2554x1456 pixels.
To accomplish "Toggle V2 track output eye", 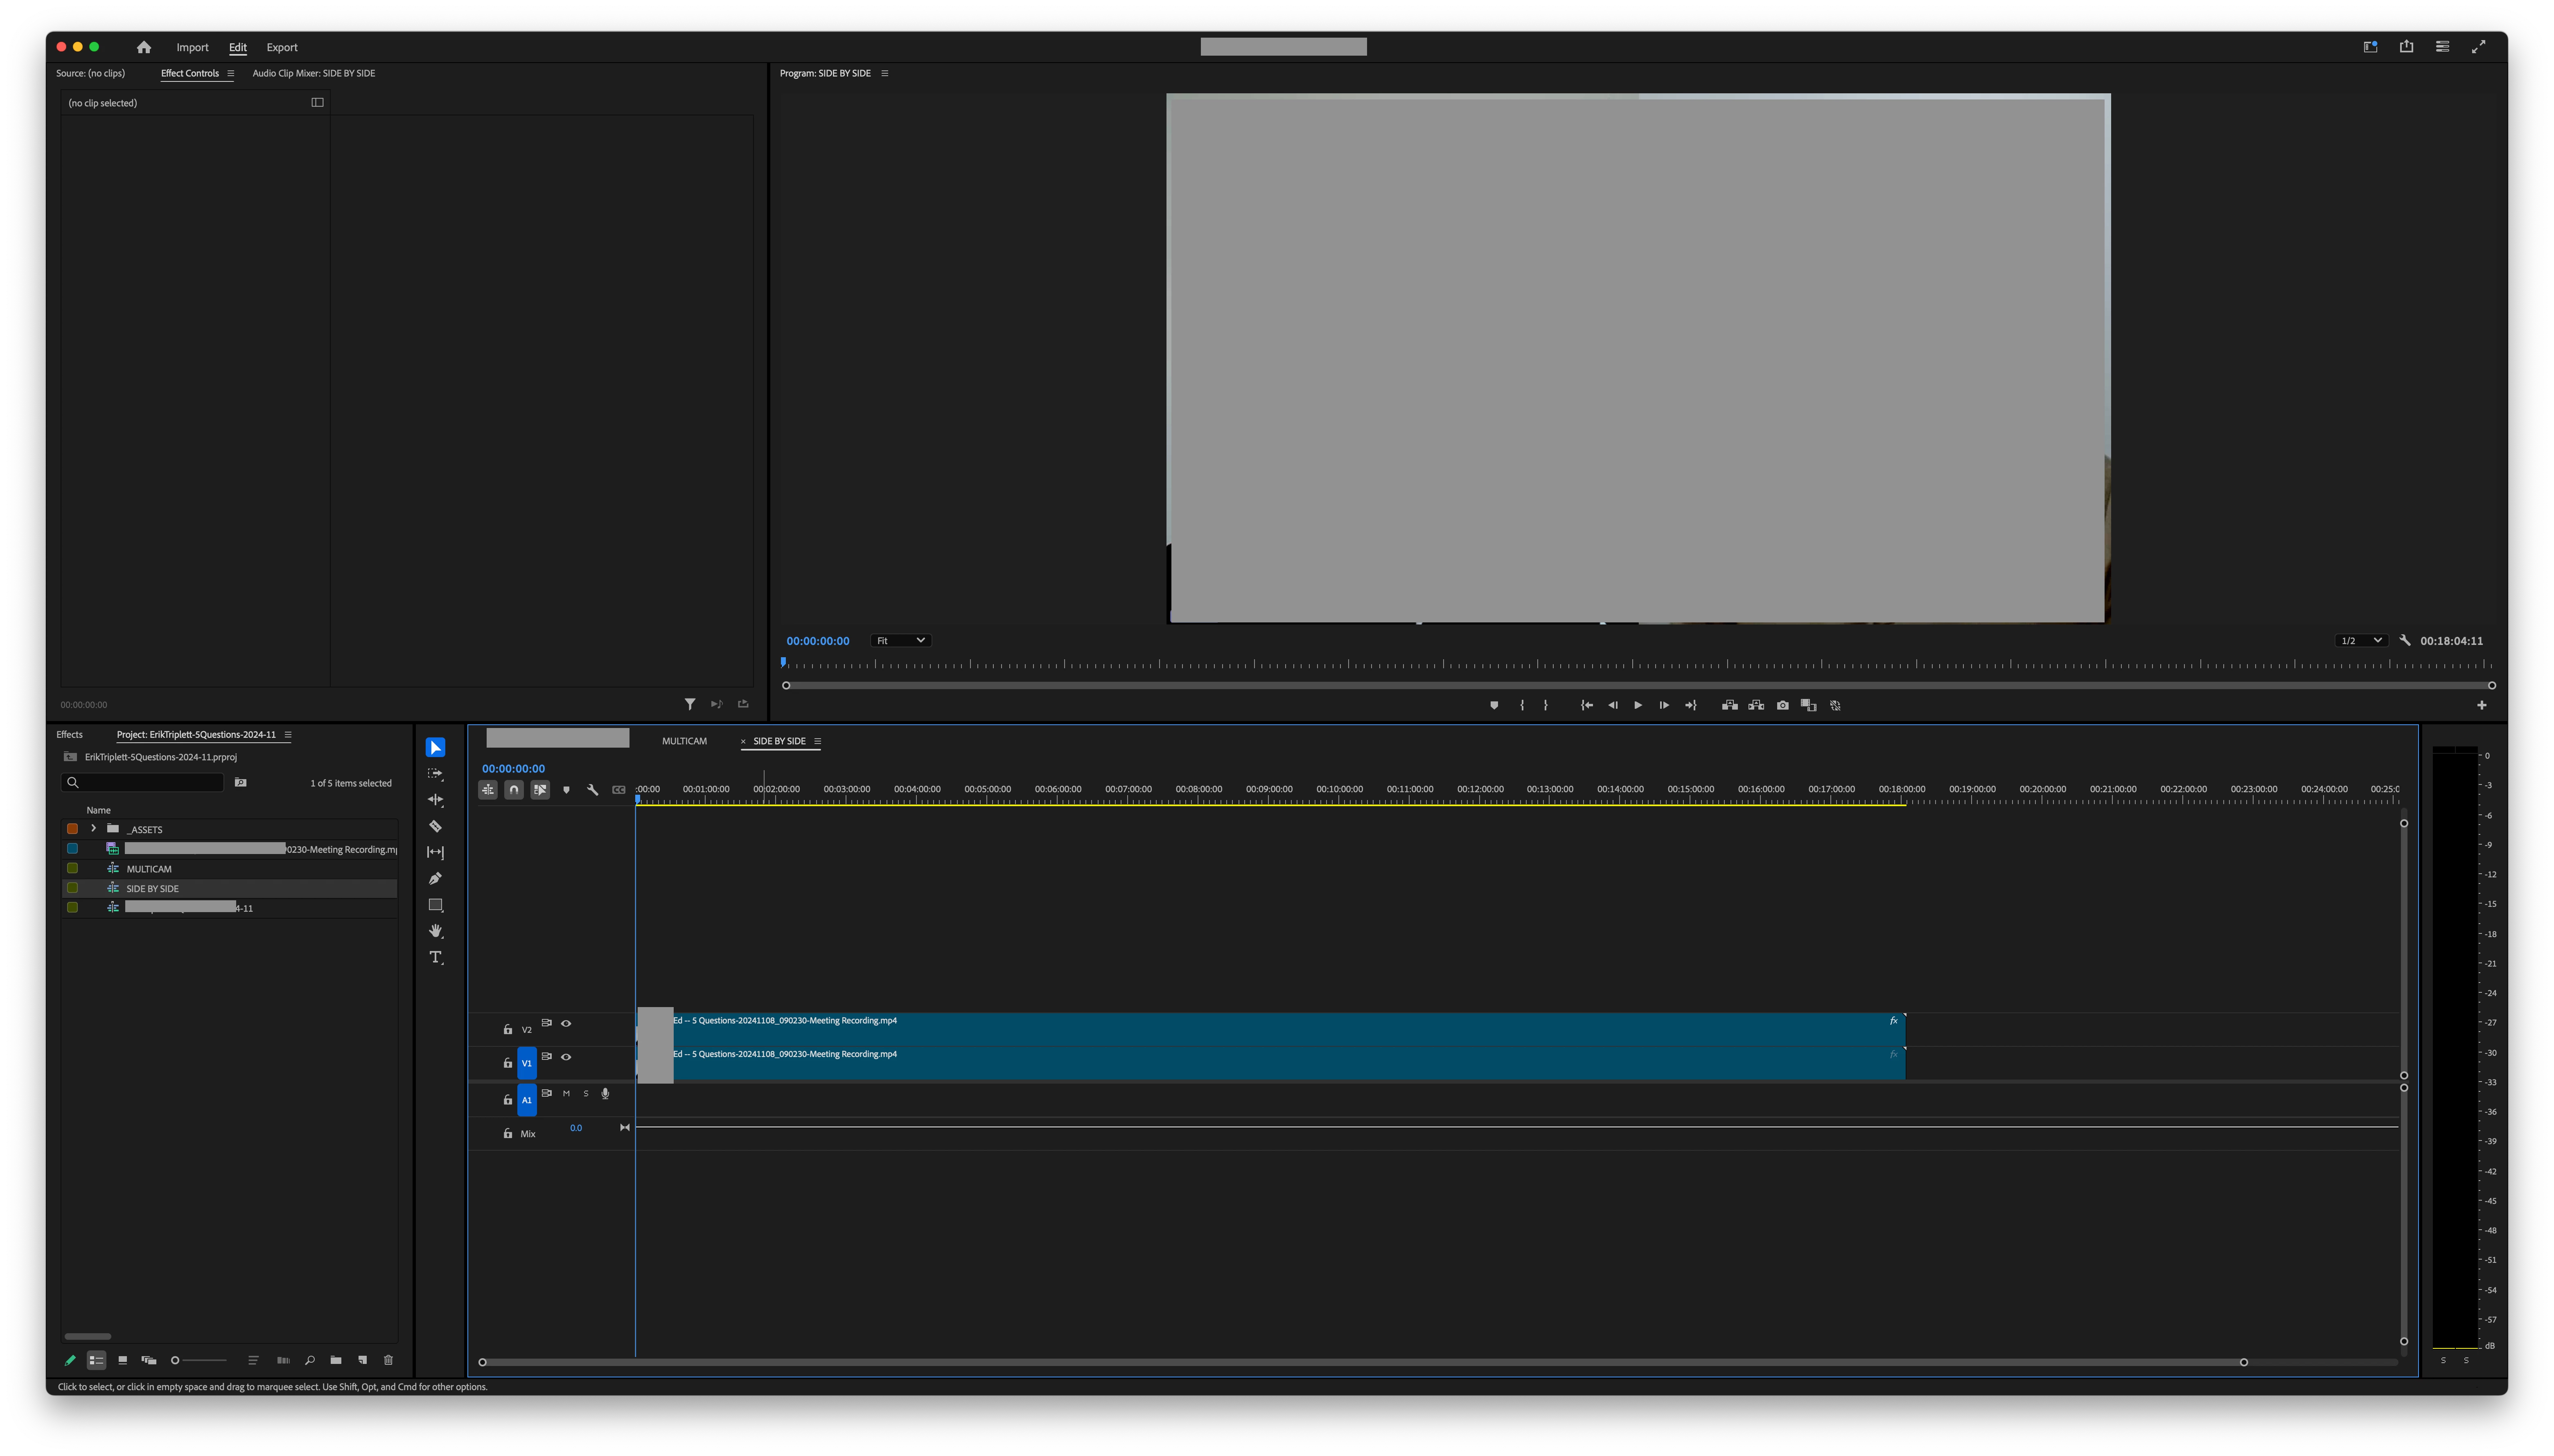I will (566, 1023).
